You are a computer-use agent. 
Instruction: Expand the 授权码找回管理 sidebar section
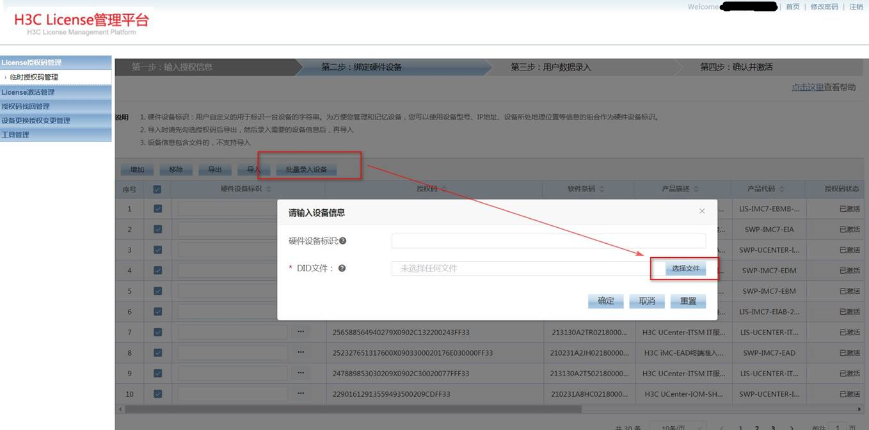point(56,106)
